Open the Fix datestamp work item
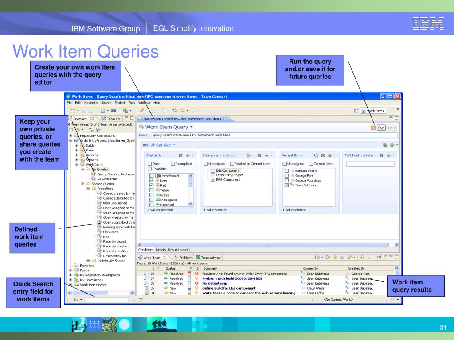The image size is (454, 340). (215, 283)
